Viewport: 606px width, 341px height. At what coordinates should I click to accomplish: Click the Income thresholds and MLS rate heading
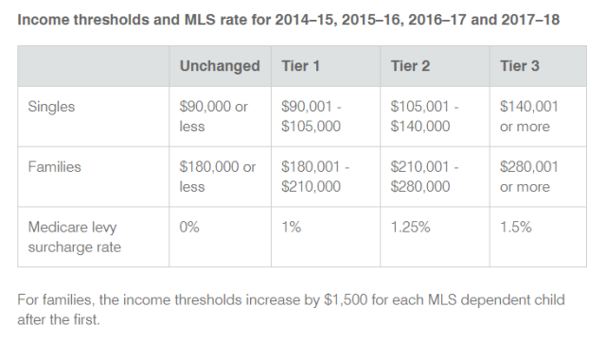[x=288, y=20]
